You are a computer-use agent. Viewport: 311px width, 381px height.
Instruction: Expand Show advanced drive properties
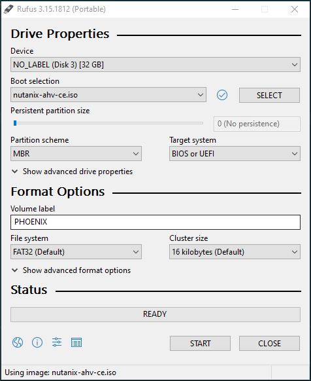click(x=72, y=172)
